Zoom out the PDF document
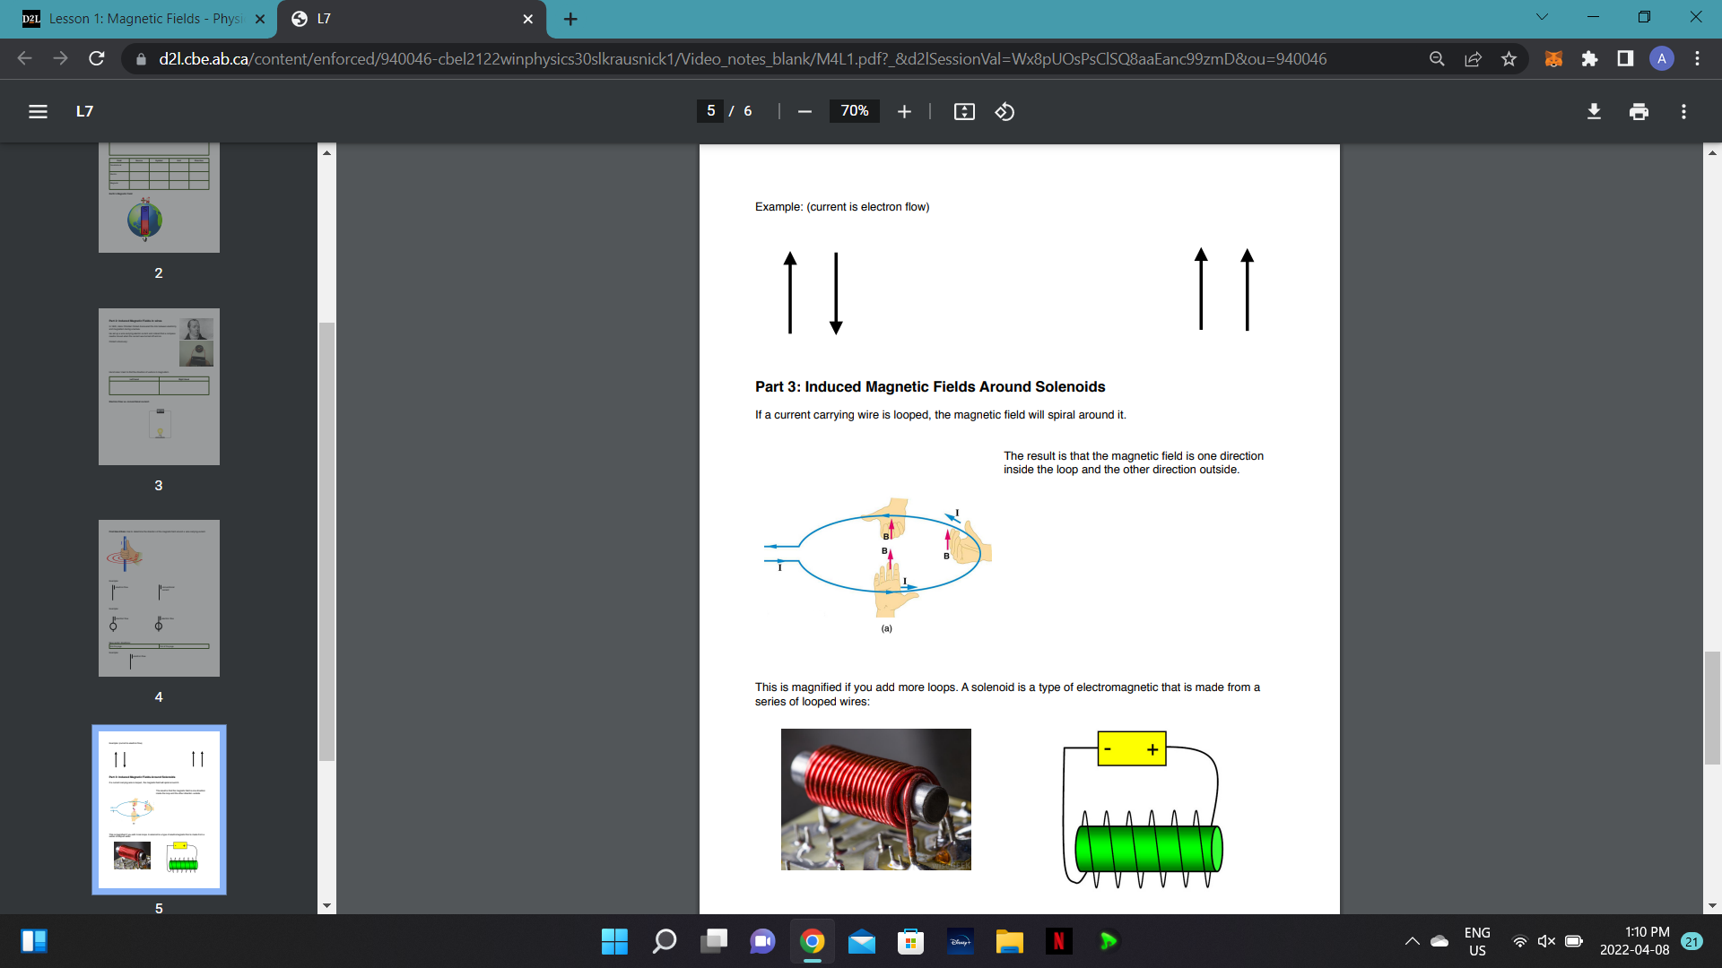This screenshot has width=1722, height=968. (804, 111)
